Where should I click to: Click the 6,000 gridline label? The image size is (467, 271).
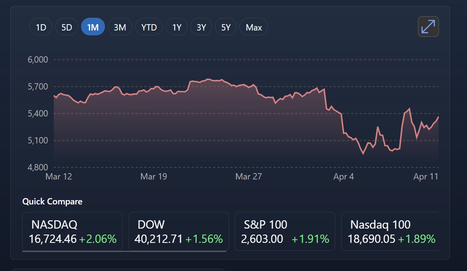(38, 59)
